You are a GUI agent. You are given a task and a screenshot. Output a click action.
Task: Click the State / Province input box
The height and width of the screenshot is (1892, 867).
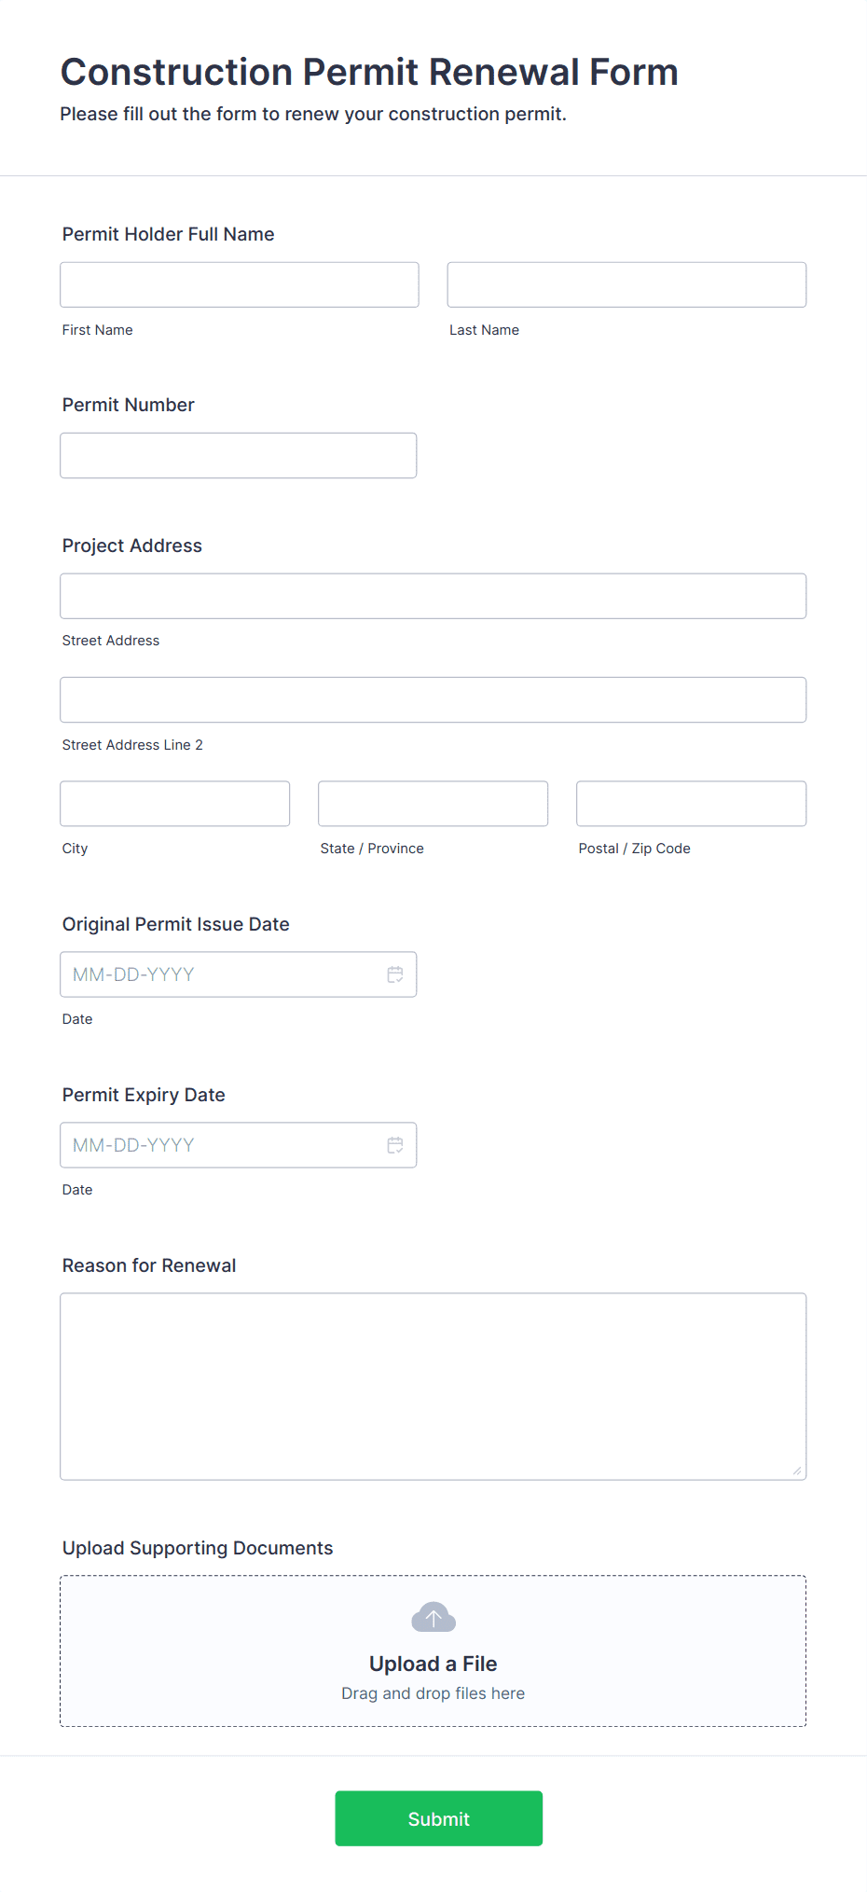coord(433,804)
